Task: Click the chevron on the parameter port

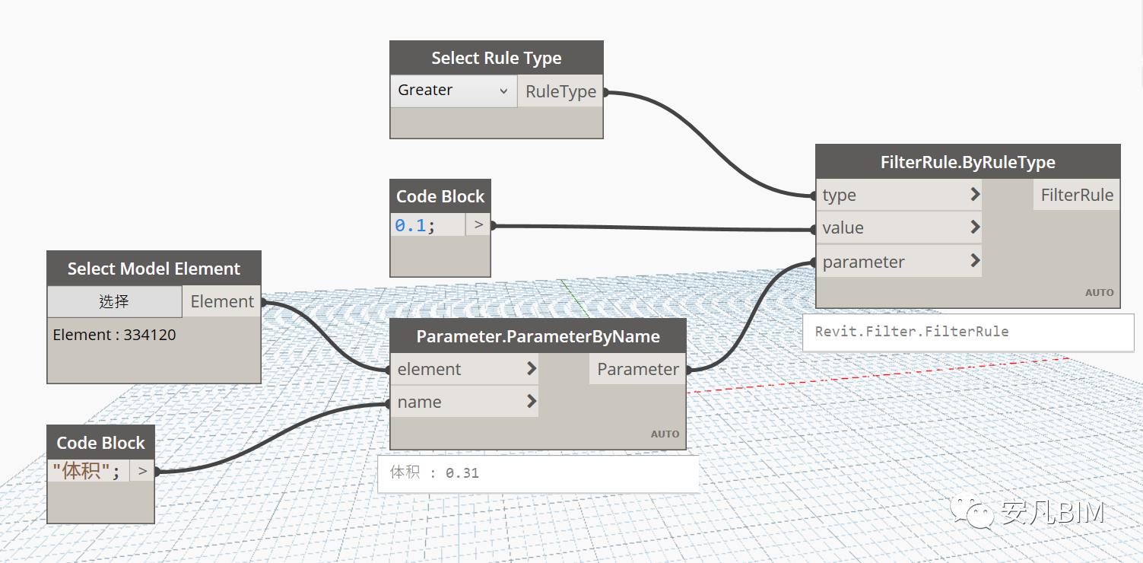Action: 975,261
